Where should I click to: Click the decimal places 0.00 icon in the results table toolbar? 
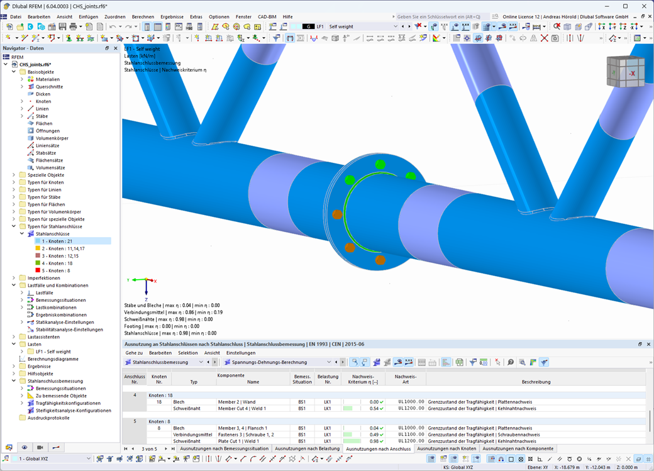tap(484, 362)
